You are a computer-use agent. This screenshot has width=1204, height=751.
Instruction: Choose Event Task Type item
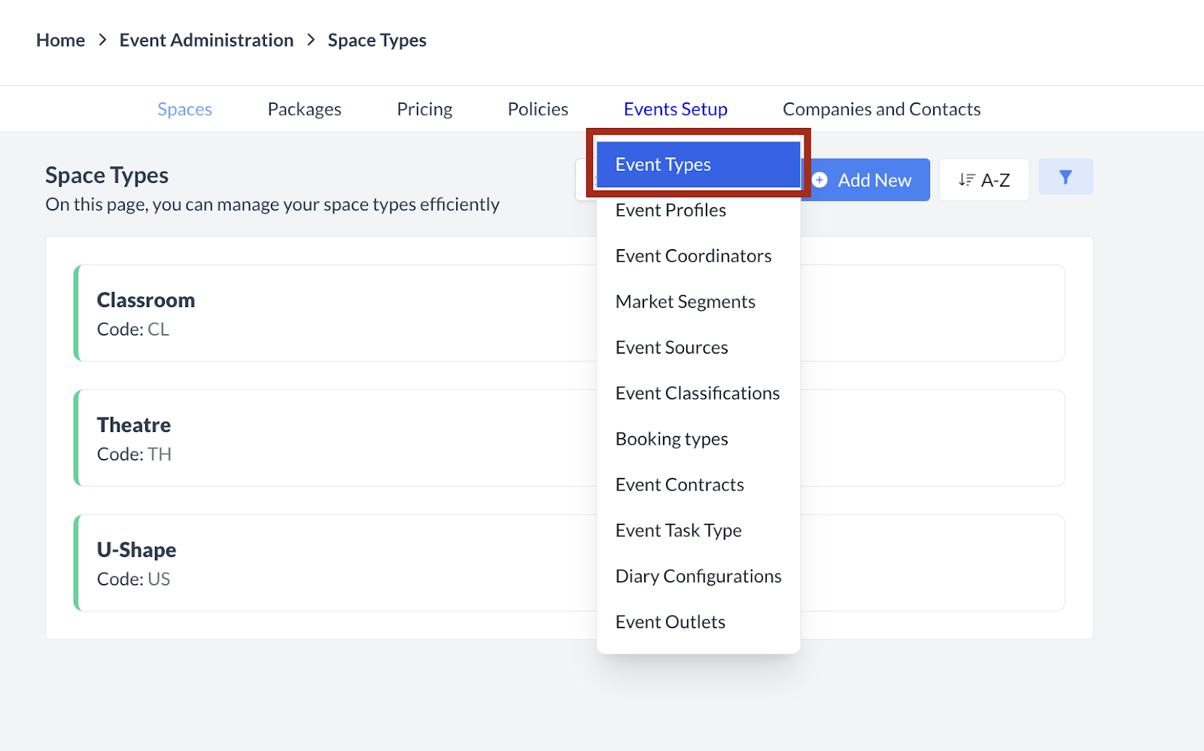pos(678,531)
